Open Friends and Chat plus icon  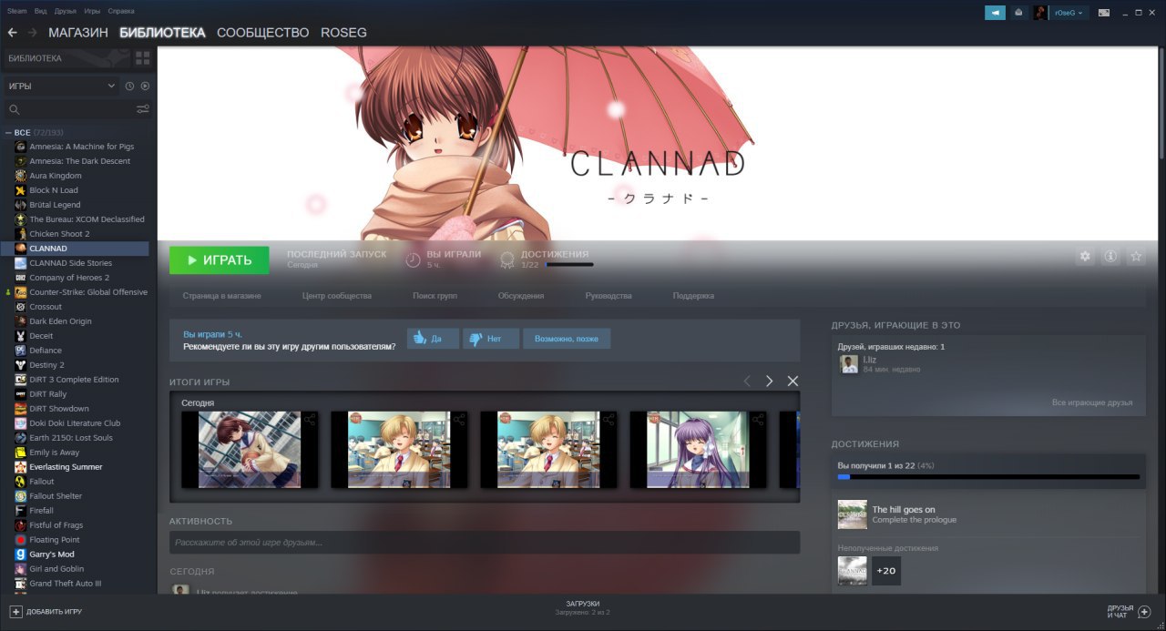click(x=1145, y=612)
